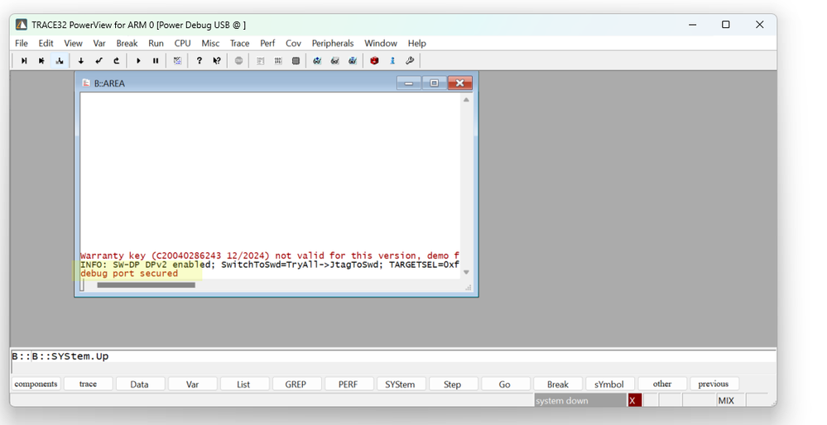Image resolution: width=827 pixels, height=425 pixels.
Task: Click the other softkey button
Action: [x=662, y=384]
